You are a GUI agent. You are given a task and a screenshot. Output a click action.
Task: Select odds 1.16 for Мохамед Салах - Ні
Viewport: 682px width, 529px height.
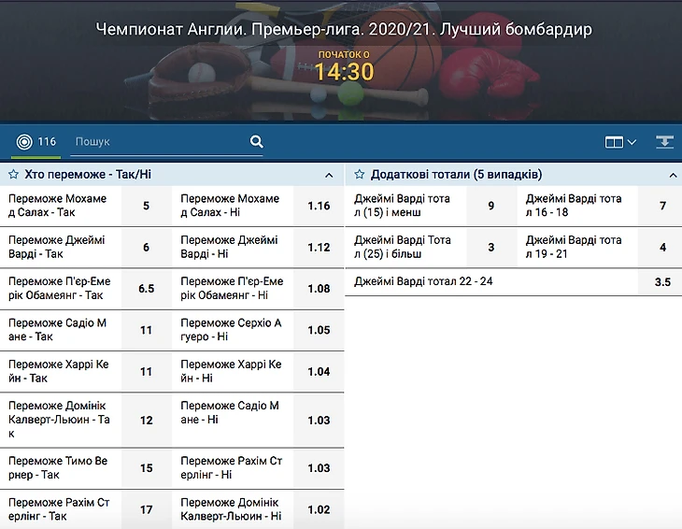click(319, 206)
